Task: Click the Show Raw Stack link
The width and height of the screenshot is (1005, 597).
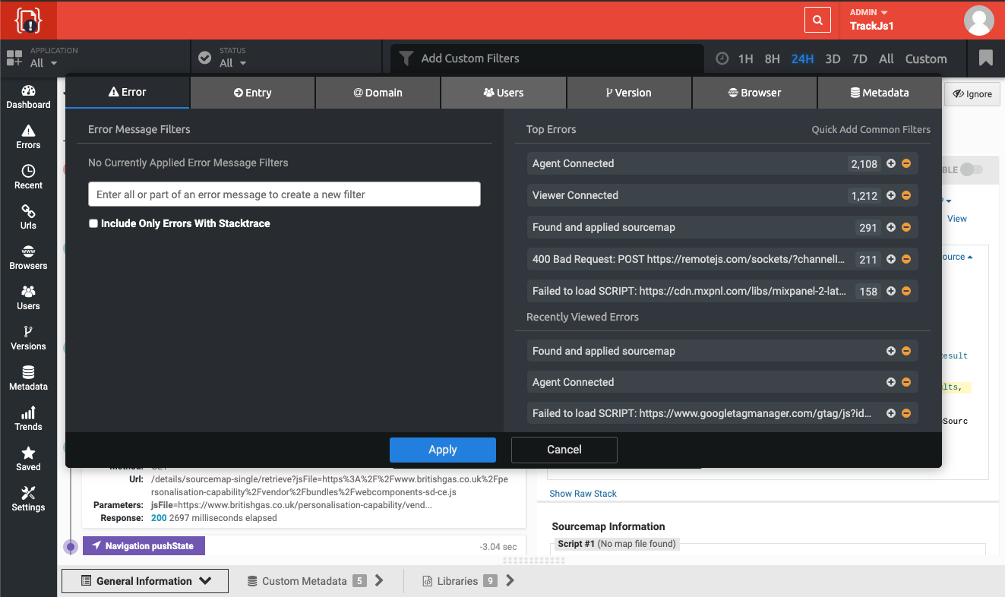Action: 583,493
